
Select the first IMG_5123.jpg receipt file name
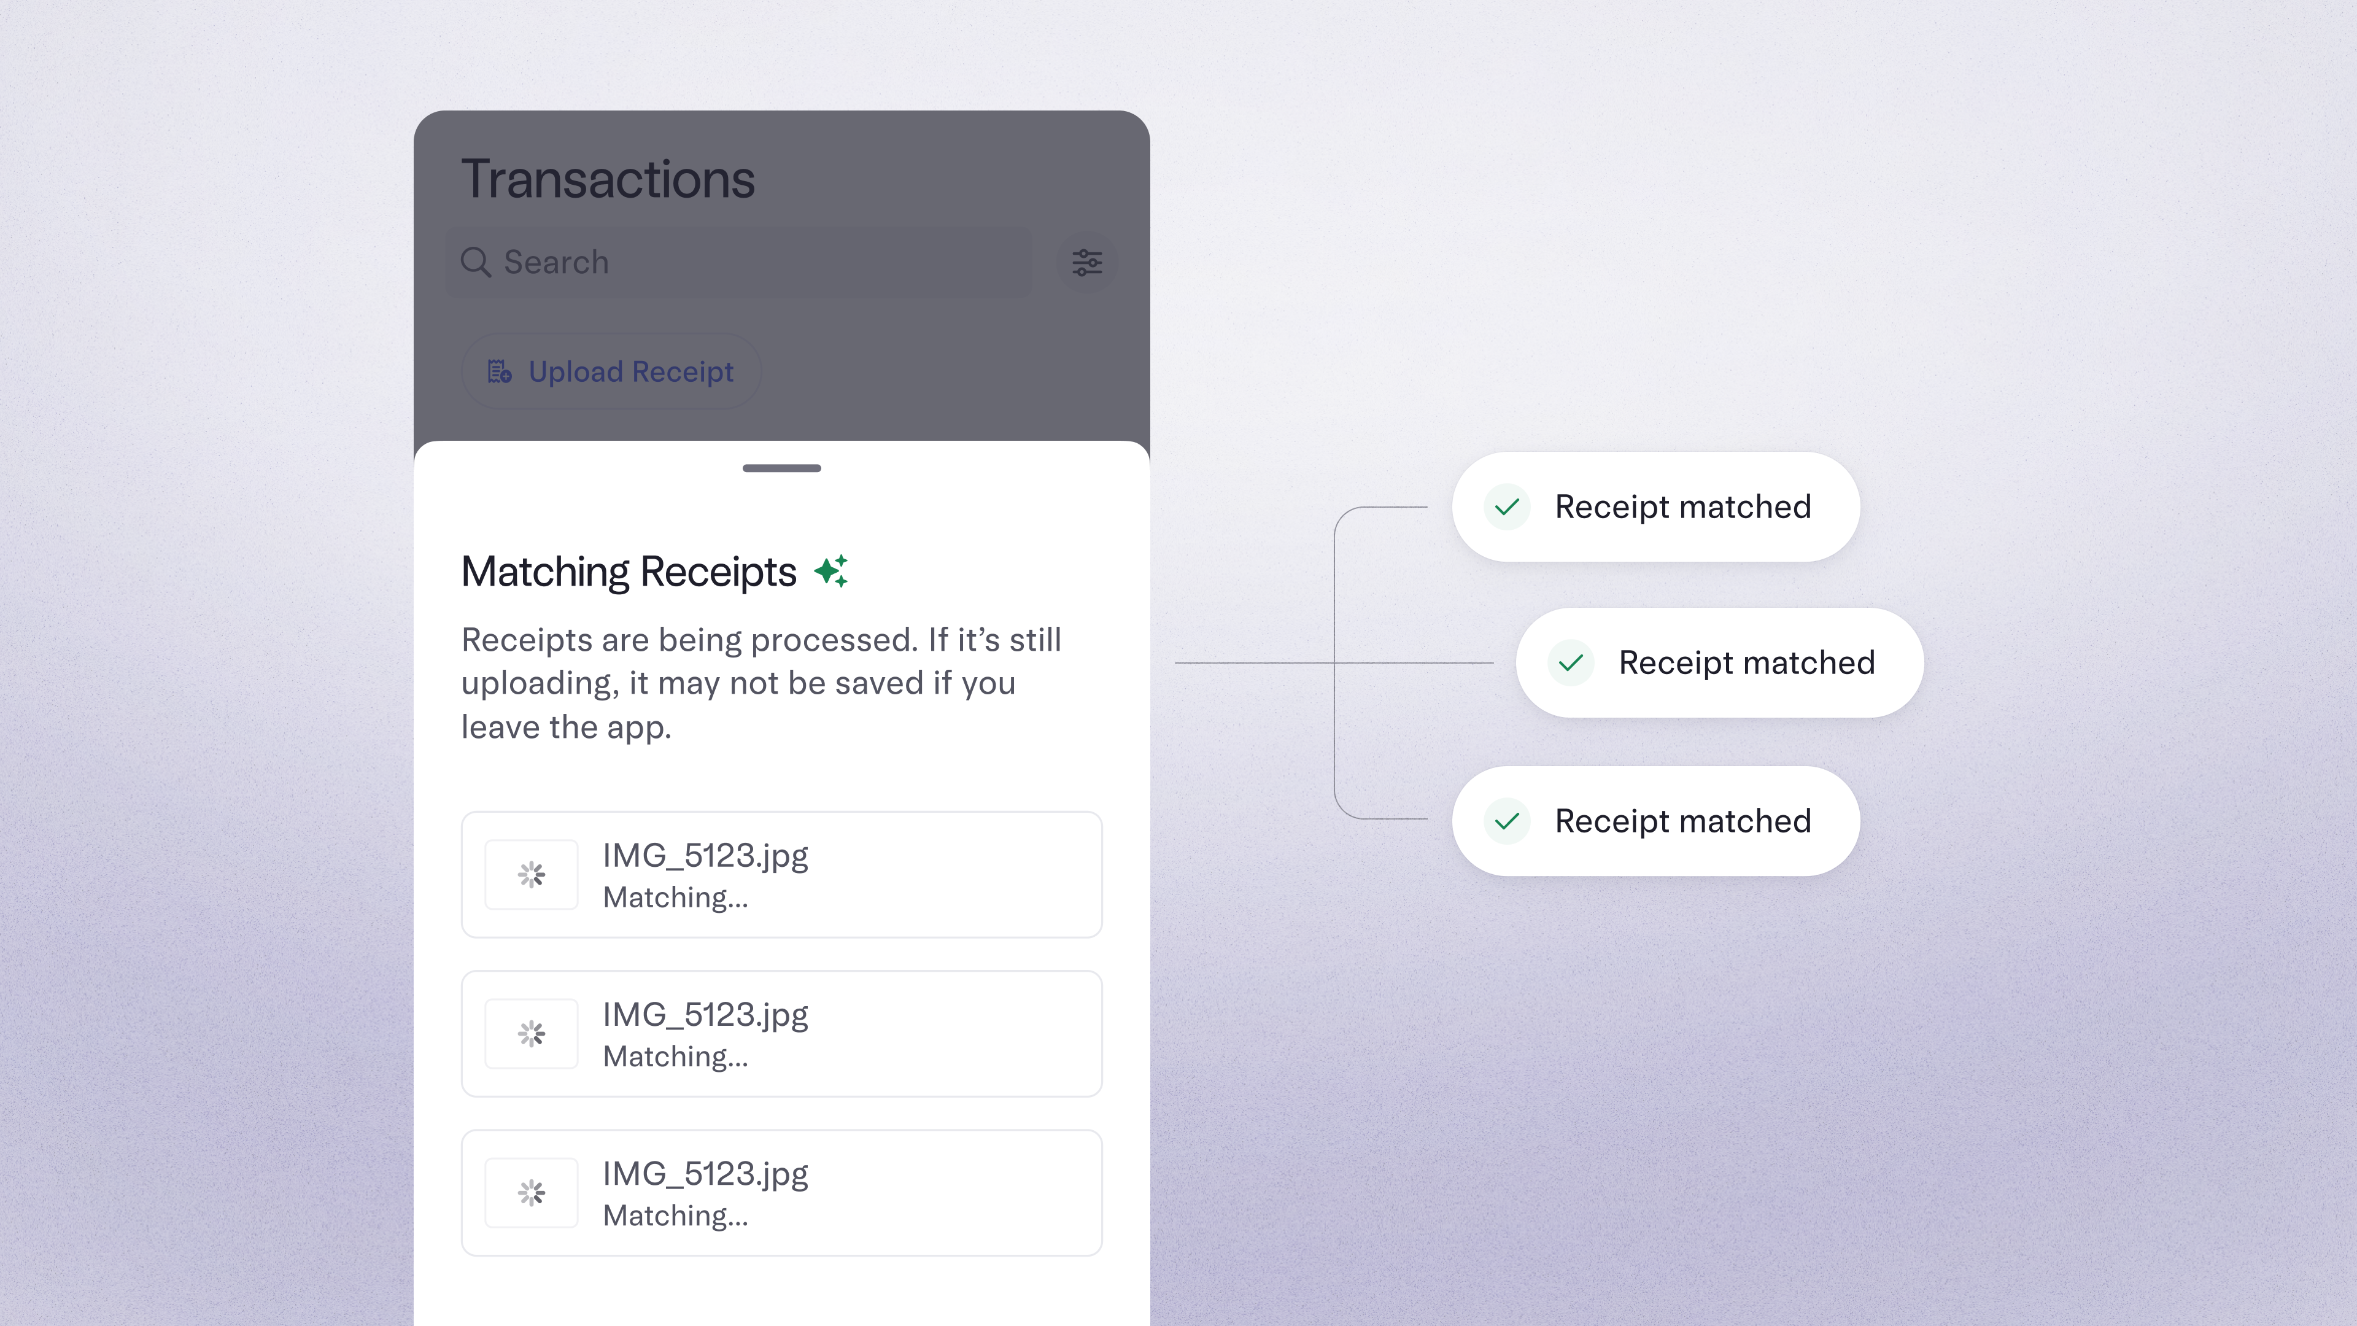pyautogui.click(x=705, y=856)
